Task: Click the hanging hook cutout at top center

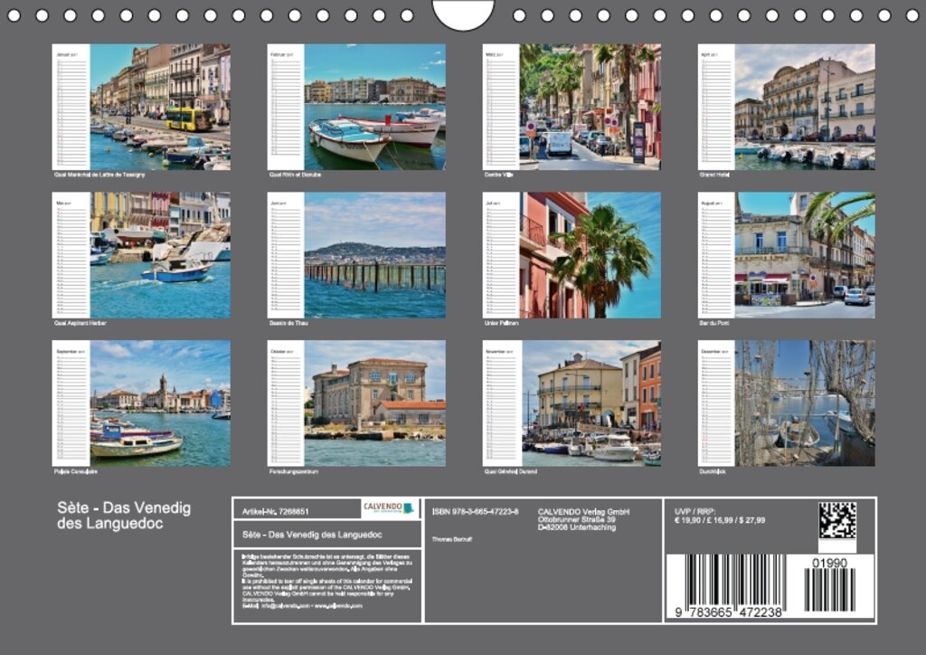Action: [x=463, y=14]
